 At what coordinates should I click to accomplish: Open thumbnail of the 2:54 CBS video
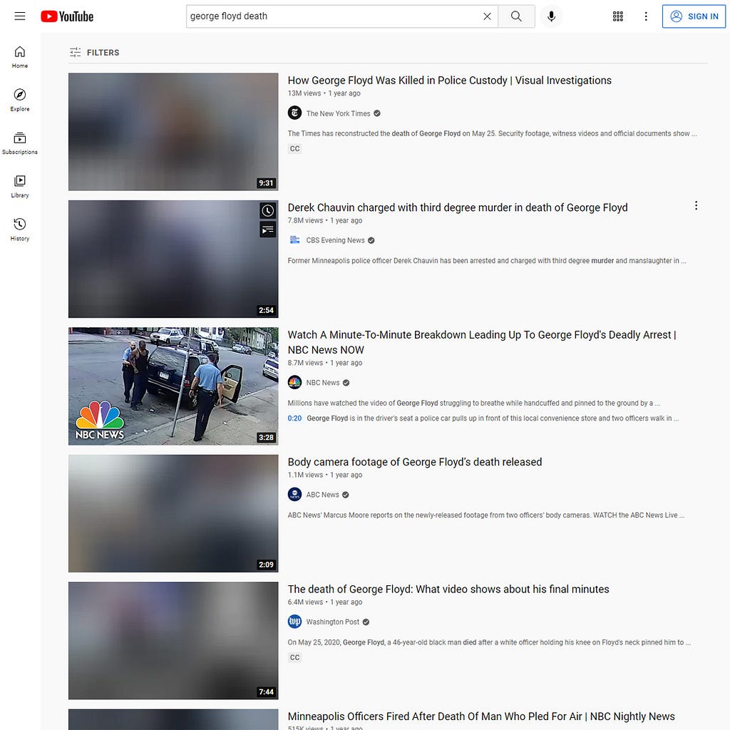coord(173,259)
